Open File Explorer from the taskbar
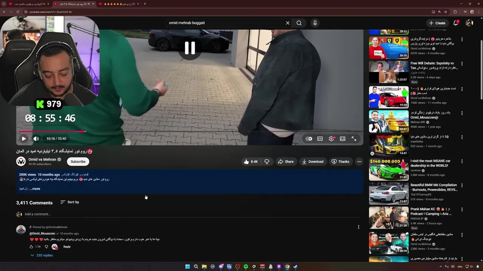Viewport: 483px width, 271px height. pos(204,266)
